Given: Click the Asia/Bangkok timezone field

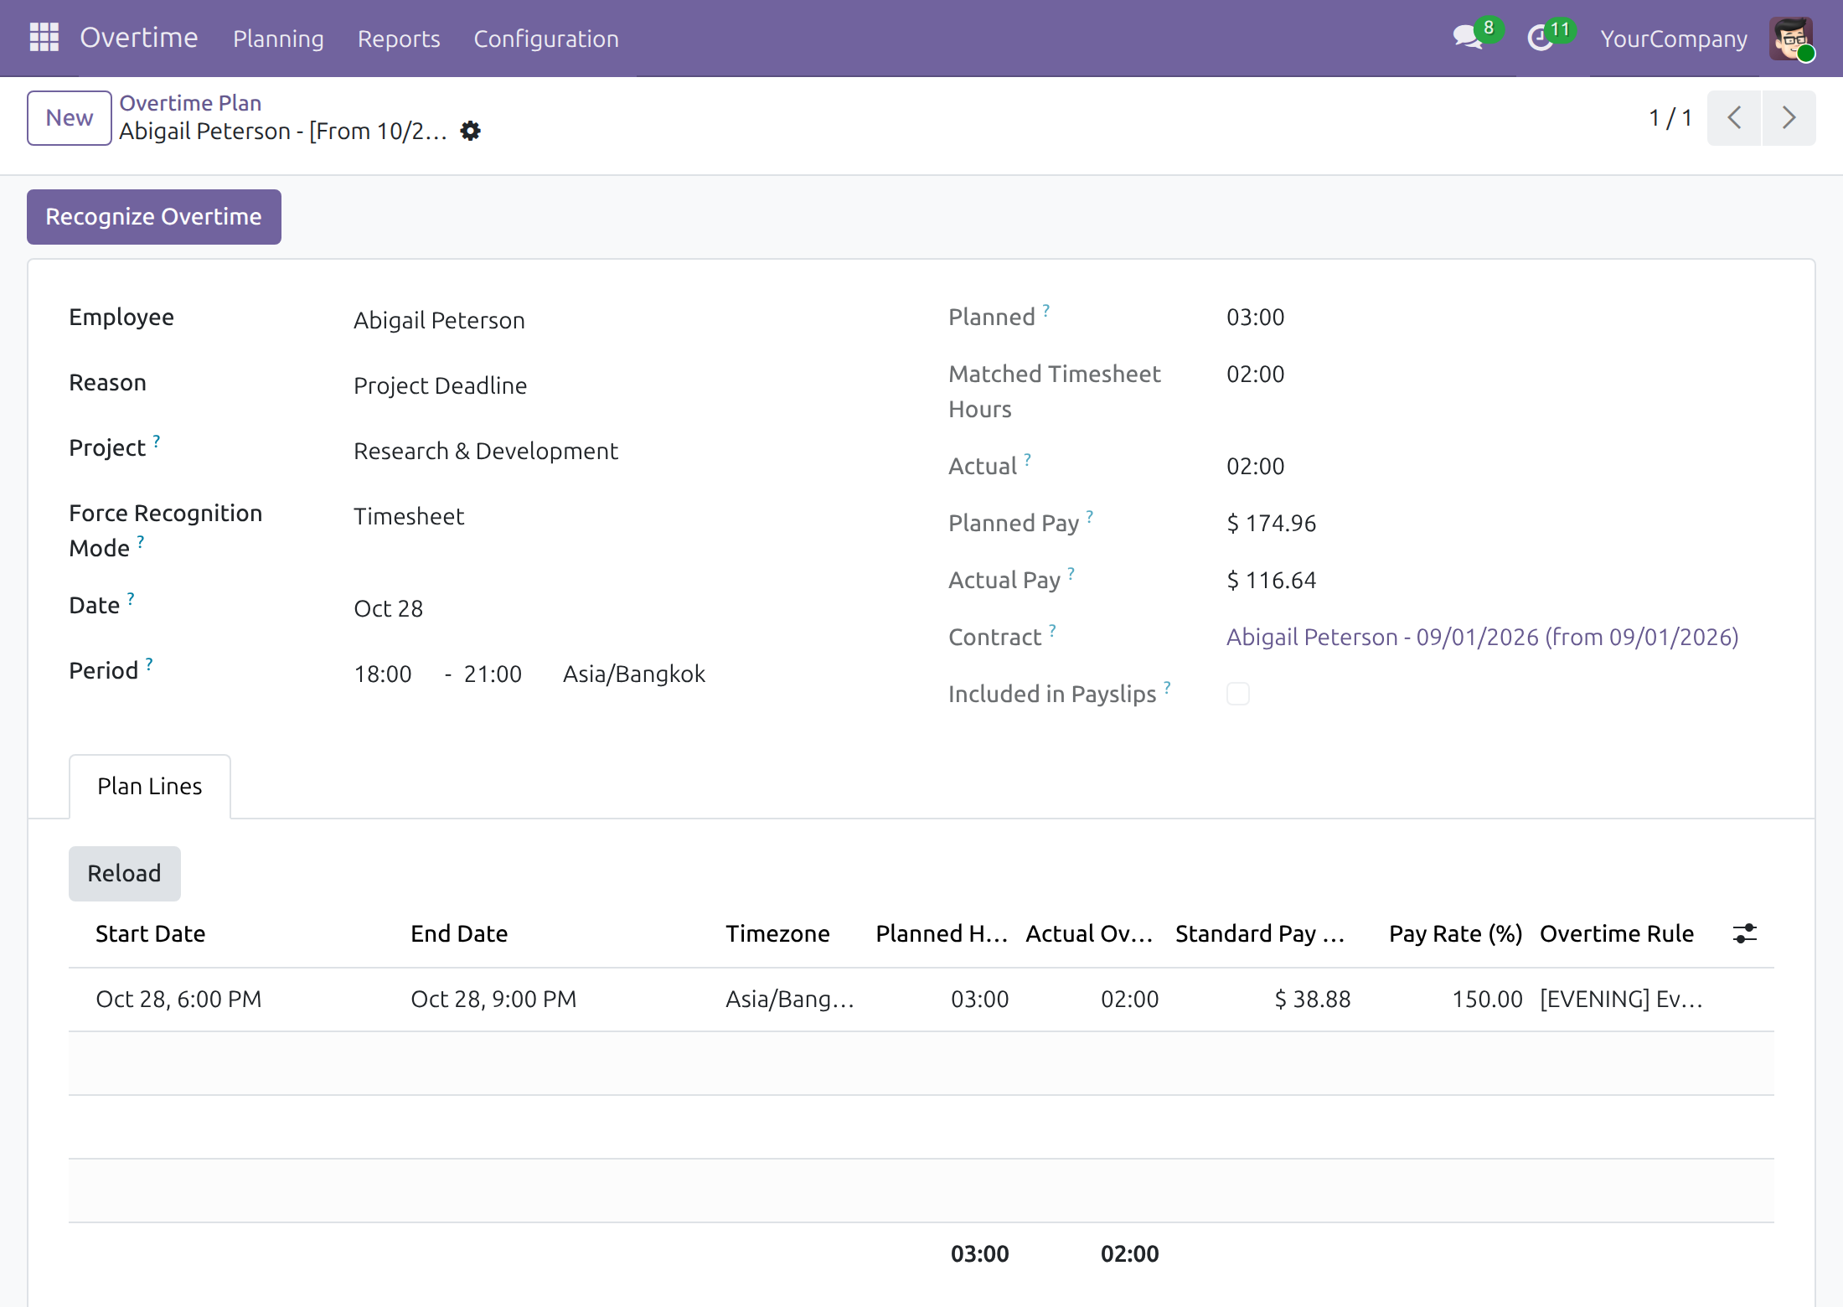Looking at the screenshot, I should tap(634, 674).
